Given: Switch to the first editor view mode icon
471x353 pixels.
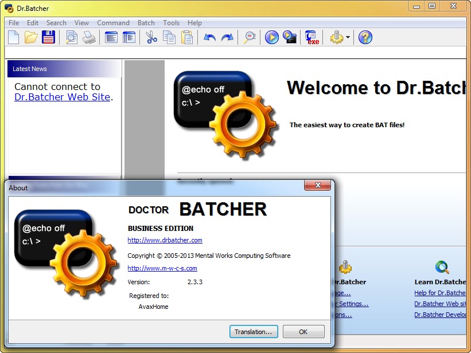Looking at the screenshot, I should [111, 37].
